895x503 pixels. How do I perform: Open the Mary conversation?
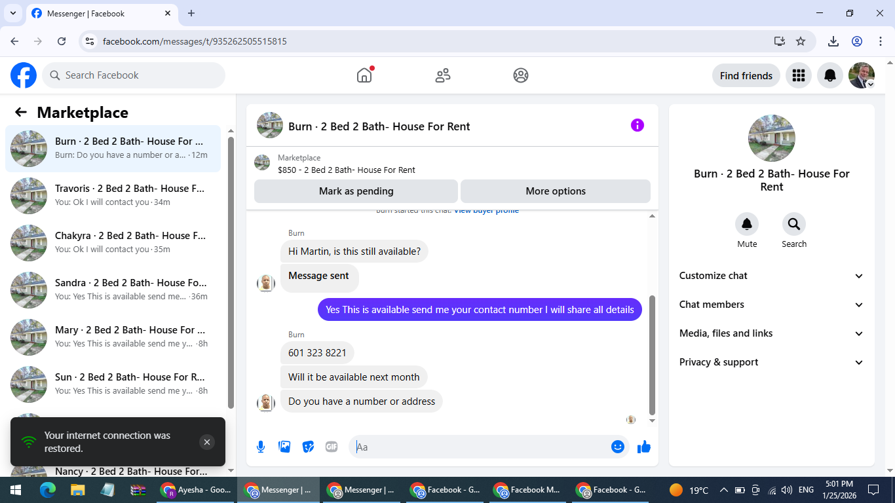tap(113, 337)
